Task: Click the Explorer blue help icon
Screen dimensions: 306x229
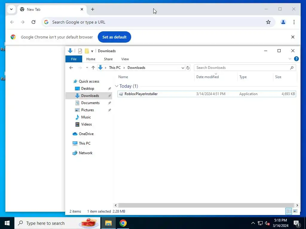Action: pyautogui.click(x=296, y=59)
